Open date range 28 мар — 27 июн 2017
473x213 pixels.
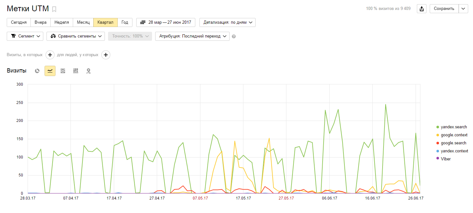point(166,22)
